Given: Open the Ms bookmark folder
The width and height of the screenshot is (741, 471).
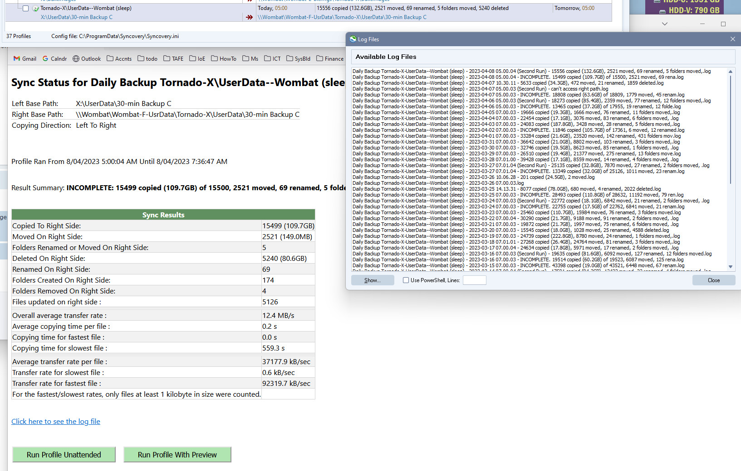Looking at the screenshot, I should pyautogui.click(x=250, y=58).
